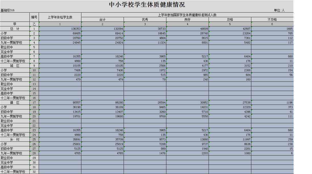312x174 pixels.
Task: Select the 城区 优秀 value 2566
Action: click(145, 66)
